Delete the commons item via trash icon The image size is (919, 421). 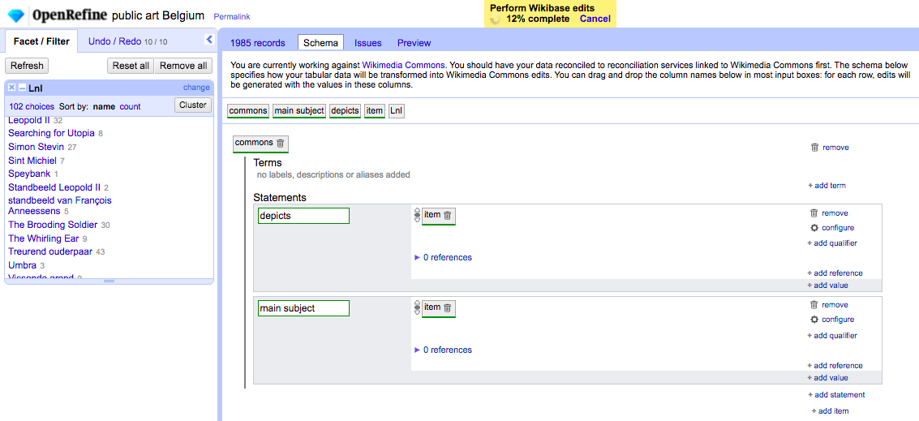[280, 143]
